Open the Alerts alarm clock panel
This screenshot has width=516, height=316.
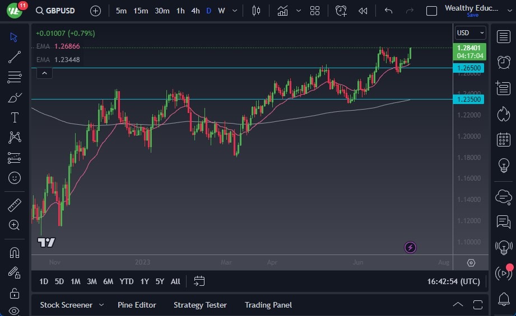[503, 62]
